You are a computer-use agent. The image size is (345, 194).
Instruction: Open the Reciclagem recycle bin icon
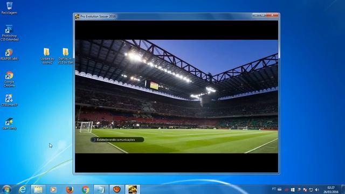9,8
